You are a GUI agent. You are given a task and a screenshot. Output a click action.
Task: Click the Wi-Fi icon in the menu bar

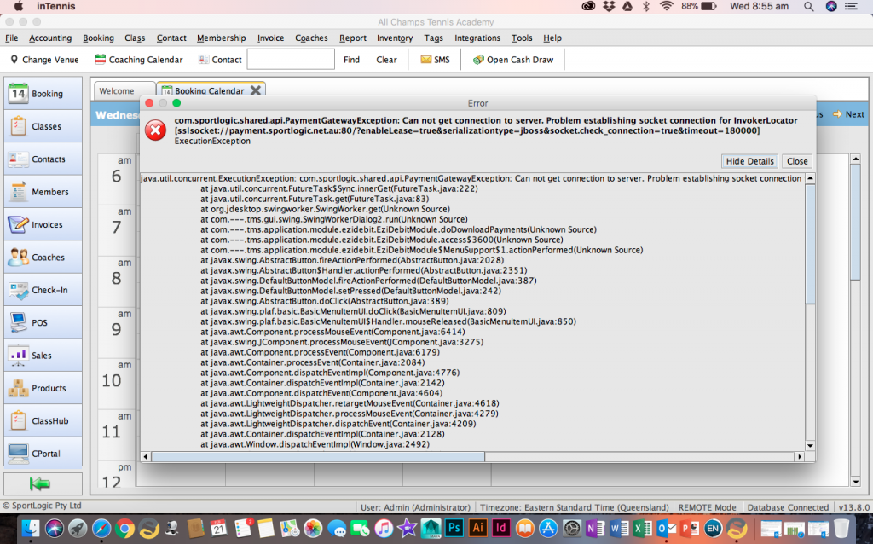(666, 6)
